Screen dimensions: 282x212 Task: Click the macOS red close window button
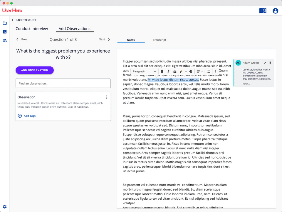click(4, 3)
